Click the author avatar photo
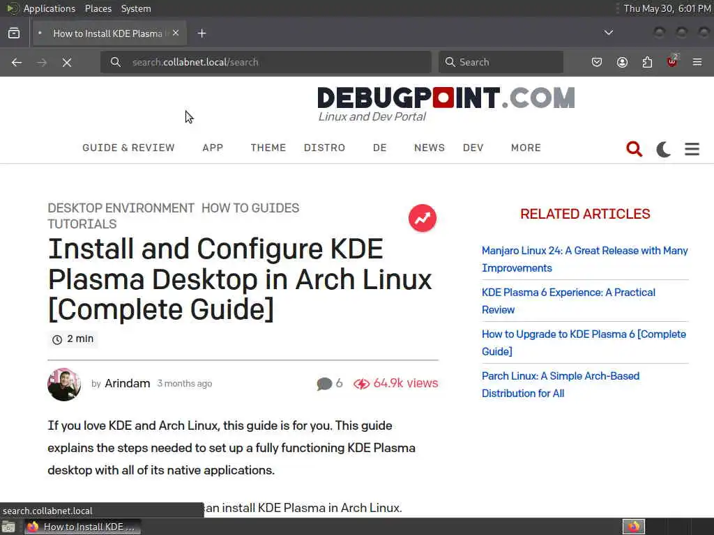 (x=64, y=385)
